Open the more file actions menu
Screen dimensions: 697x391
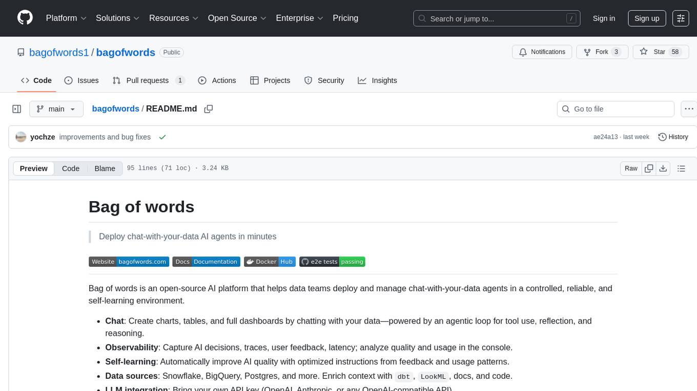[689, 109]
